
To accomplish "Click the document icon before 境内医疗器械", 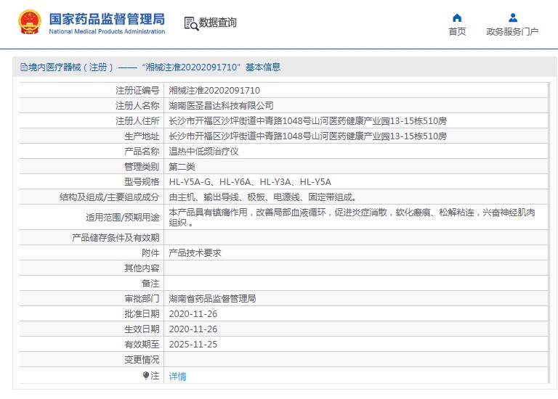I will pos(23,67).
